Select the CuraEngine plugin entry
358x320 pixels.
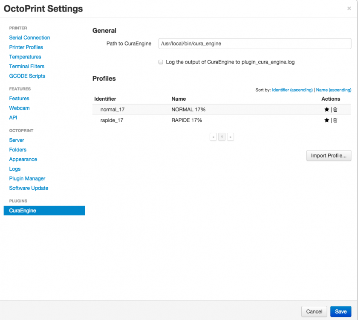coord(44,210)
